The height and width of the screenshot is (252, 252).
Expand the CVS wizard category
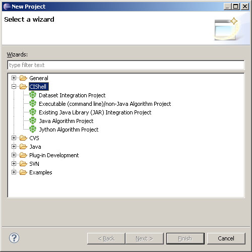tap(14, 138)
